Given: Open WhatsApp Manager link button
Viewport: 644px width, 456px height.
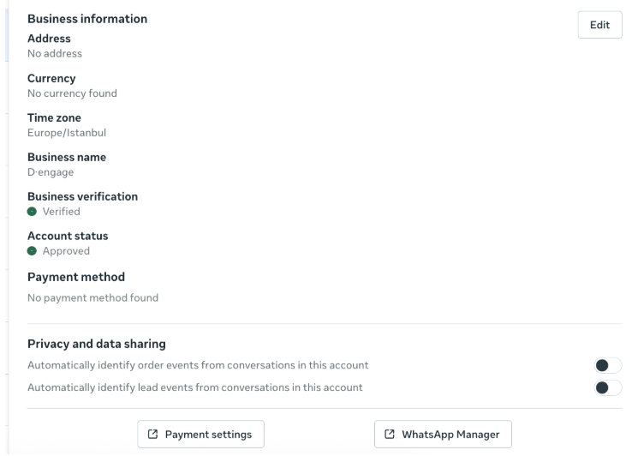Looking at the screenshot, I should pos(443,435).
